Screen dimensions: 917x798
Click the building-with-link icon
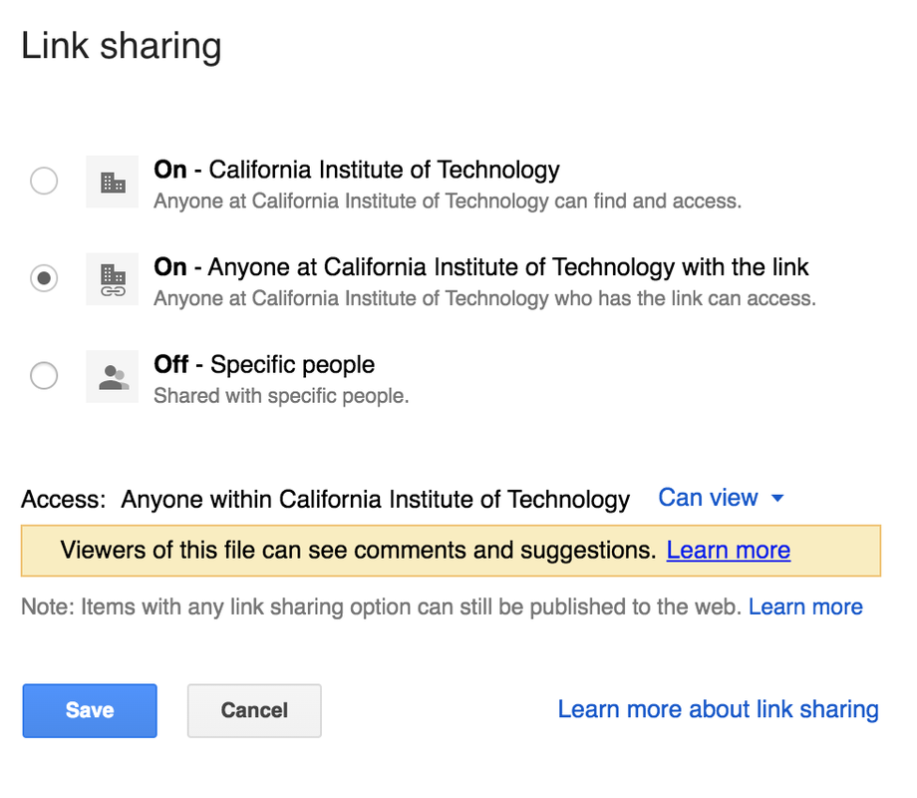(113, 278)
